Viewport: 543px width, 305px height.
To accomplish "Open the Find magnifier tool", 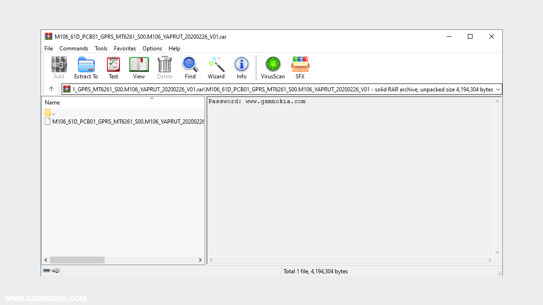I will click(x=190, y=68).
